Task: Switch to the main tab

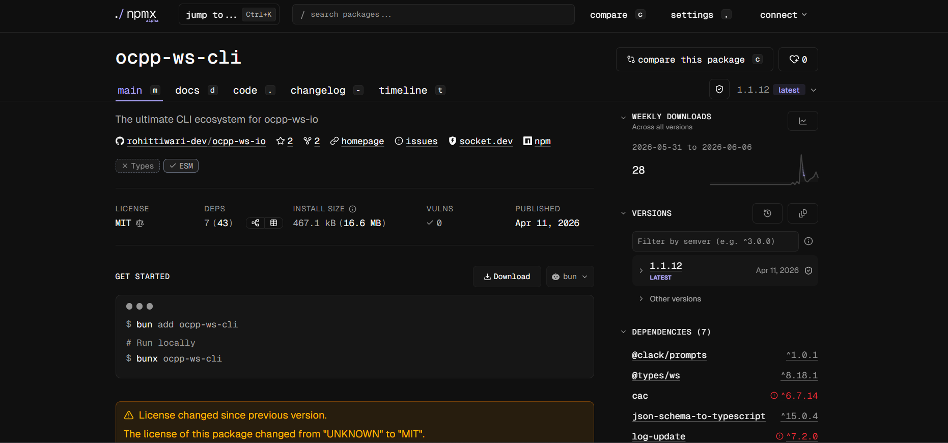Action: pos(139,90)
